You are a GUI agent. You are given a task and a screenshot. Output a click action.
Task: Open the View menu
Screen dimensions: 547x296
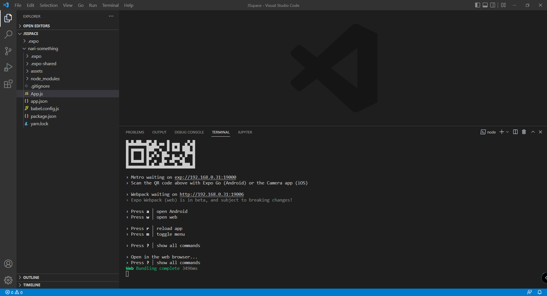pos(68,5)
